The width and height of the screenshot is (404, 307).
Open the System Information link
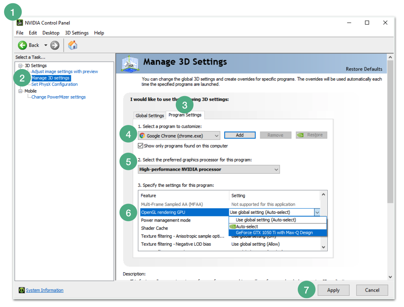(x=45, y=290)
